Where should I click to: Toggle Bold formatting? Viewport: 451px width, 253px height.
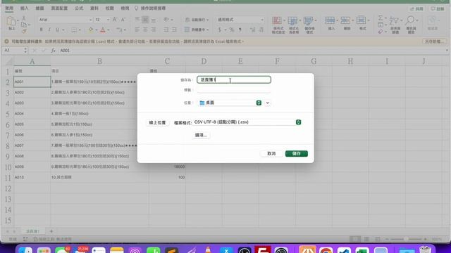click(41, 30)
